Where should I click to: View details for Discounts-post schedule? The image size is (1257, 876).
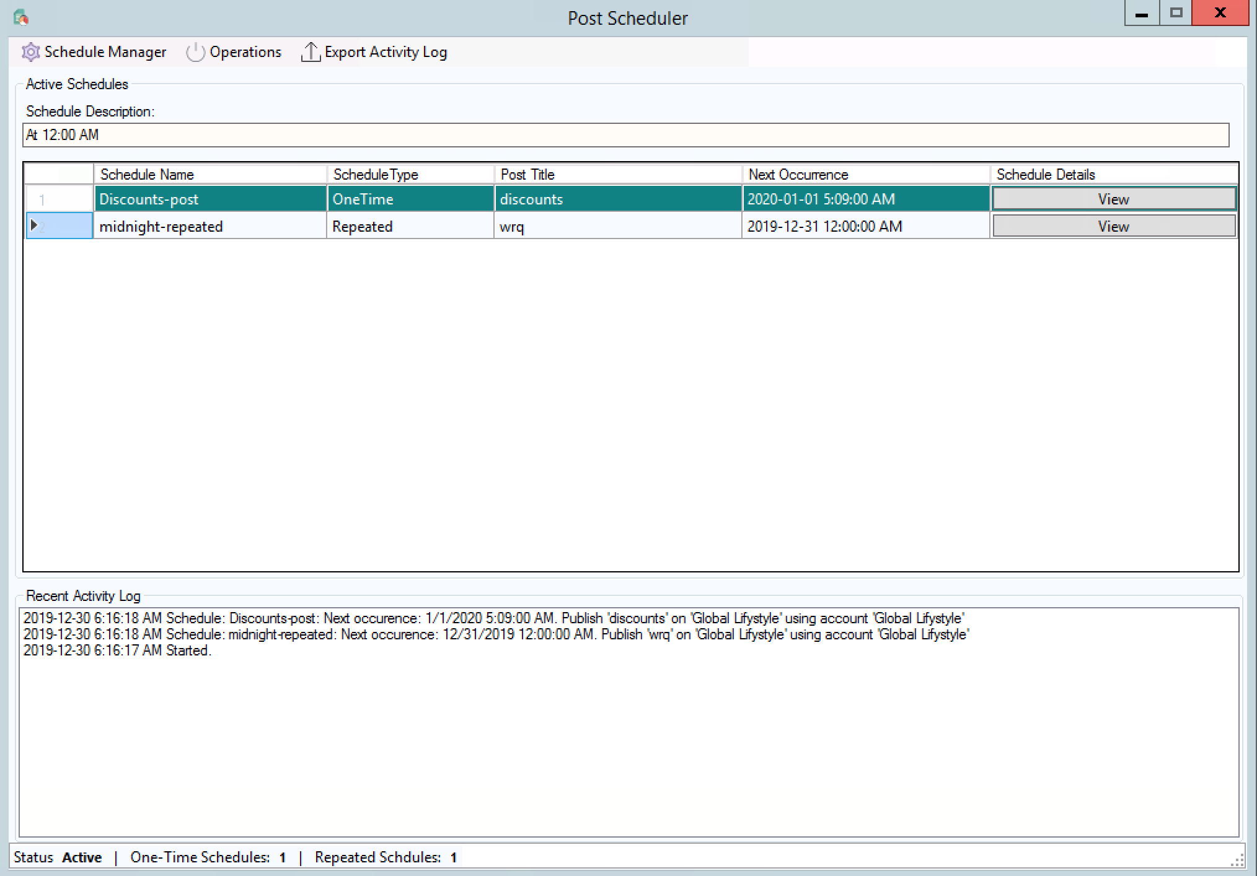pos(1114,199)
